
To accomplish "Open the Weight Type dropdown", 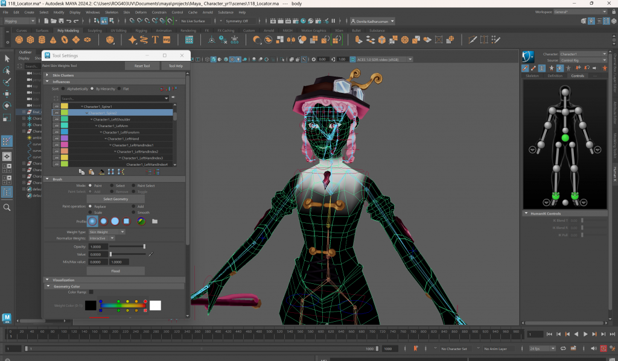I will pos(107,232).
